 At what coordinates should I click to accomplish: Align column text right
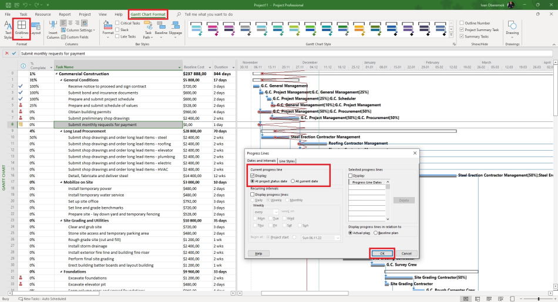[x=77, y=23]
